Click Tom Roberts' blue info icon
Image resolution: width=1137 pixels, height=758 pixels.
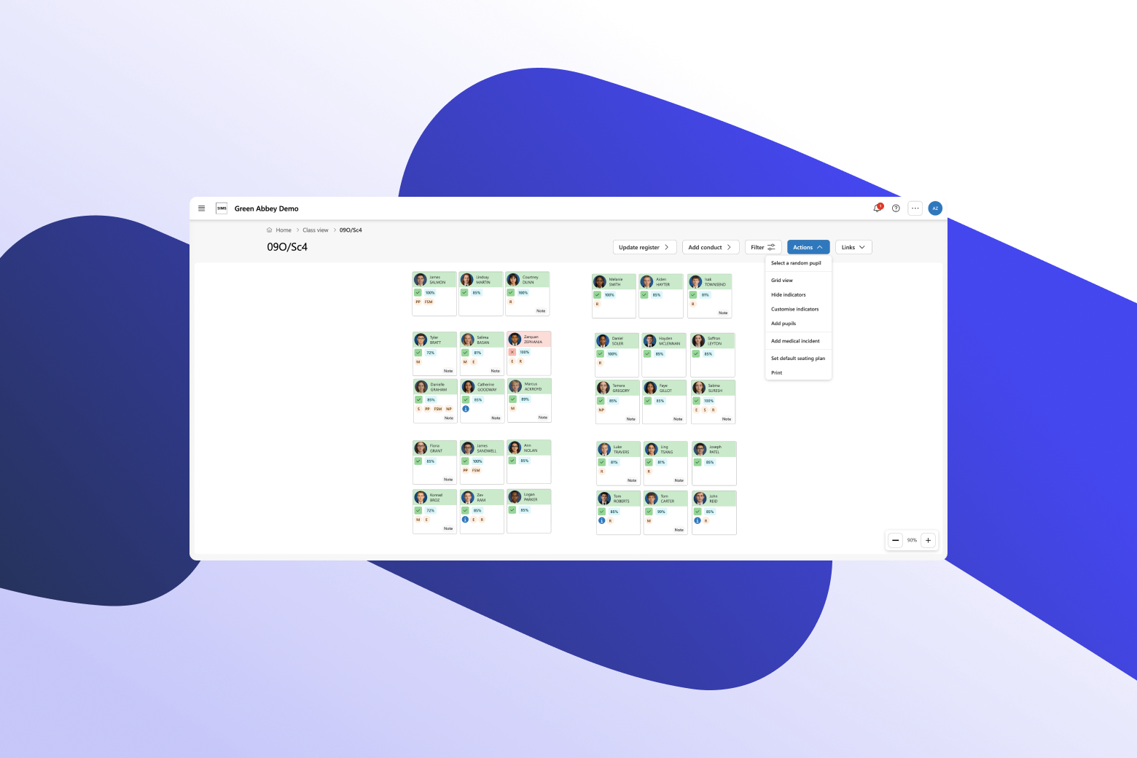602,520
